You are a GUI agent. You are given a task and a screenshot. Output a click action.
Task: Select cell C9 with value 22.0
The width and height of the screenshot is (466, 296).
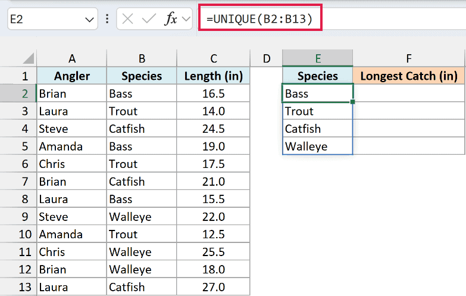[x=214, y=217]
